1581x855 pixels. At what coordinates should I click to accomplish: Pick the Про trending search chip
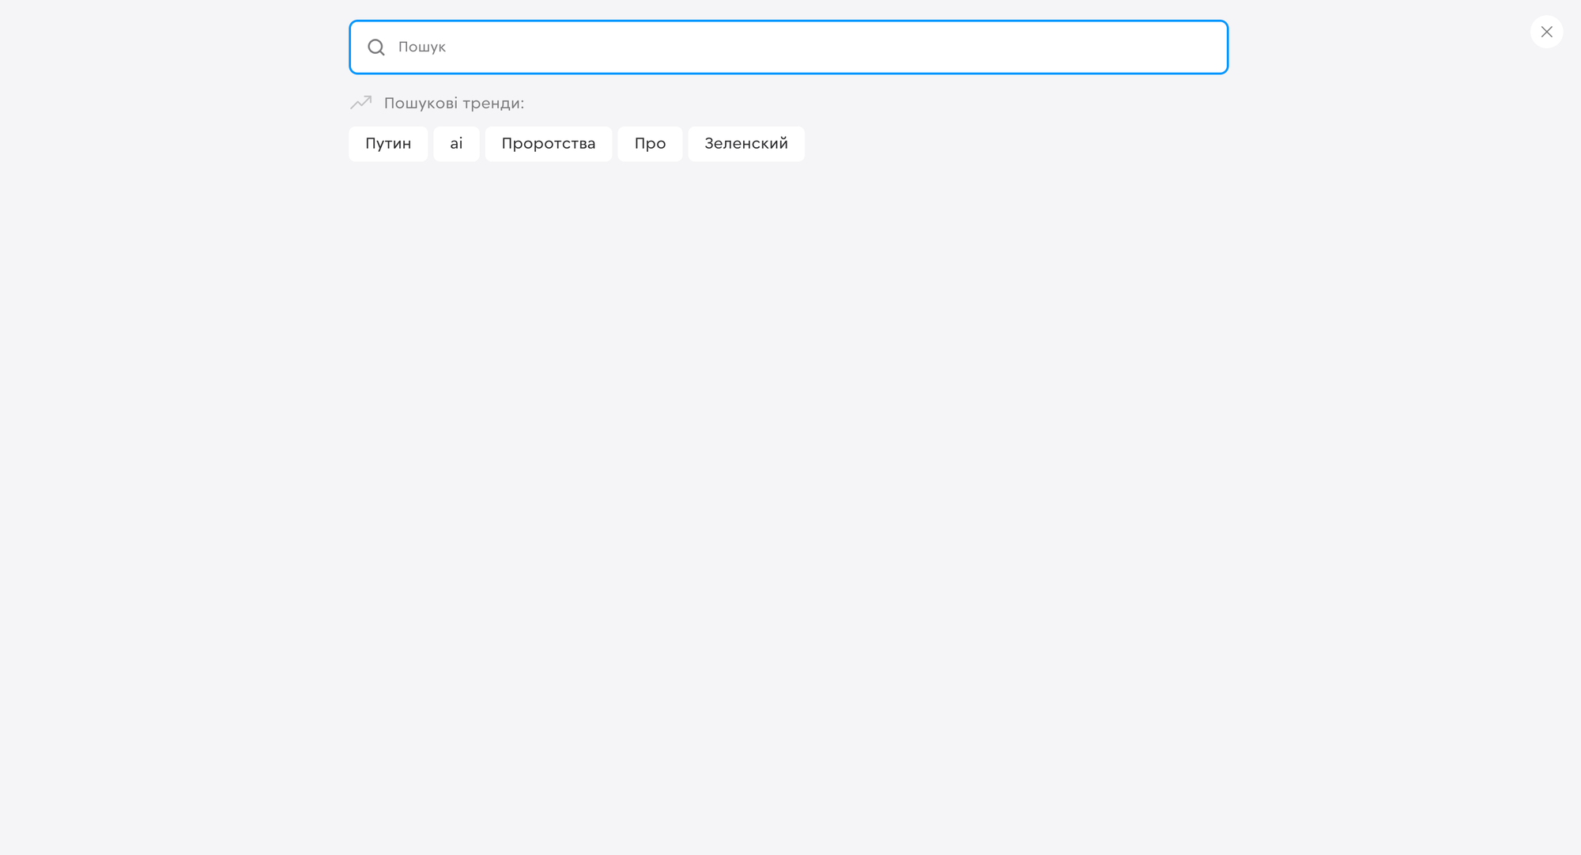650,144
